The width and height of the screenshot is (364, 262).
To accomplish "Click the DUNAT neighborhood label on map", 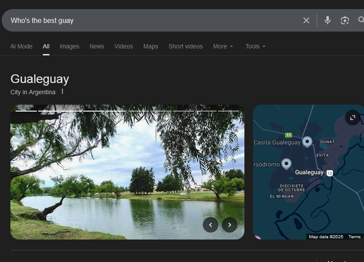I will (328, 142).
